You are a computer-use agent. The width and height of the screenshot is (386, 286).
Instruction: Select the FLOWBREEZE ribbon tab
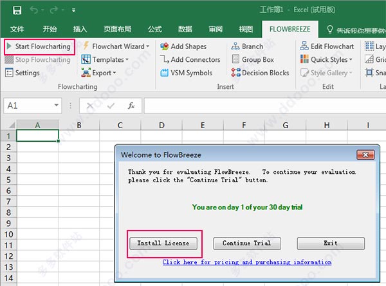pos(289,29)
